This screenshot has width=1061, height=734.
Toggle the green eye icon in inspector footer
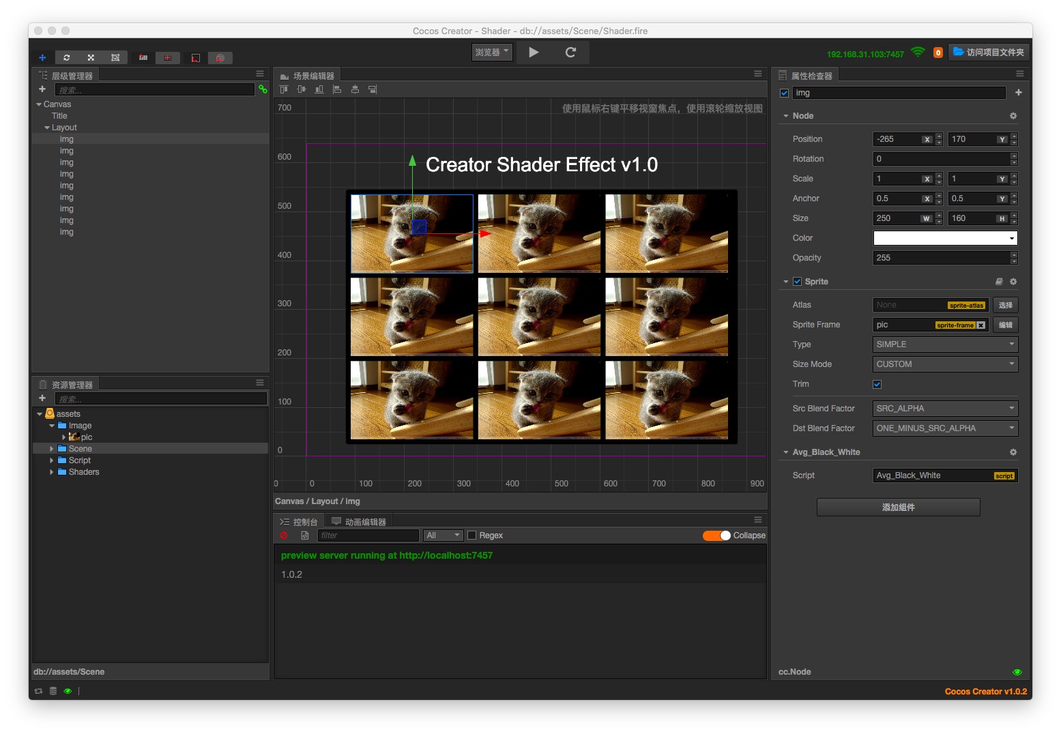pyautogui.click(x=1017, y=672)
